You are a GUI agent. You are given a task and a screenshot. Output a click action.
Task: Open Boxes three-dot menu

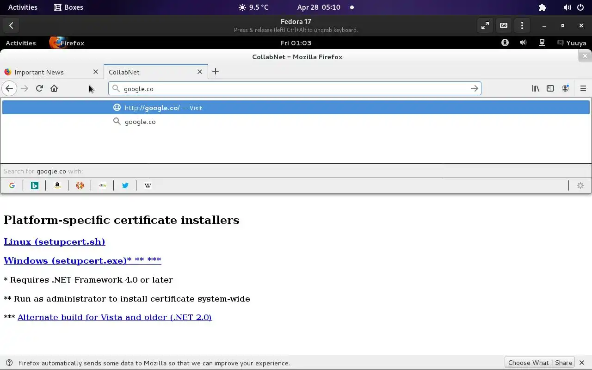pos(522,25)
